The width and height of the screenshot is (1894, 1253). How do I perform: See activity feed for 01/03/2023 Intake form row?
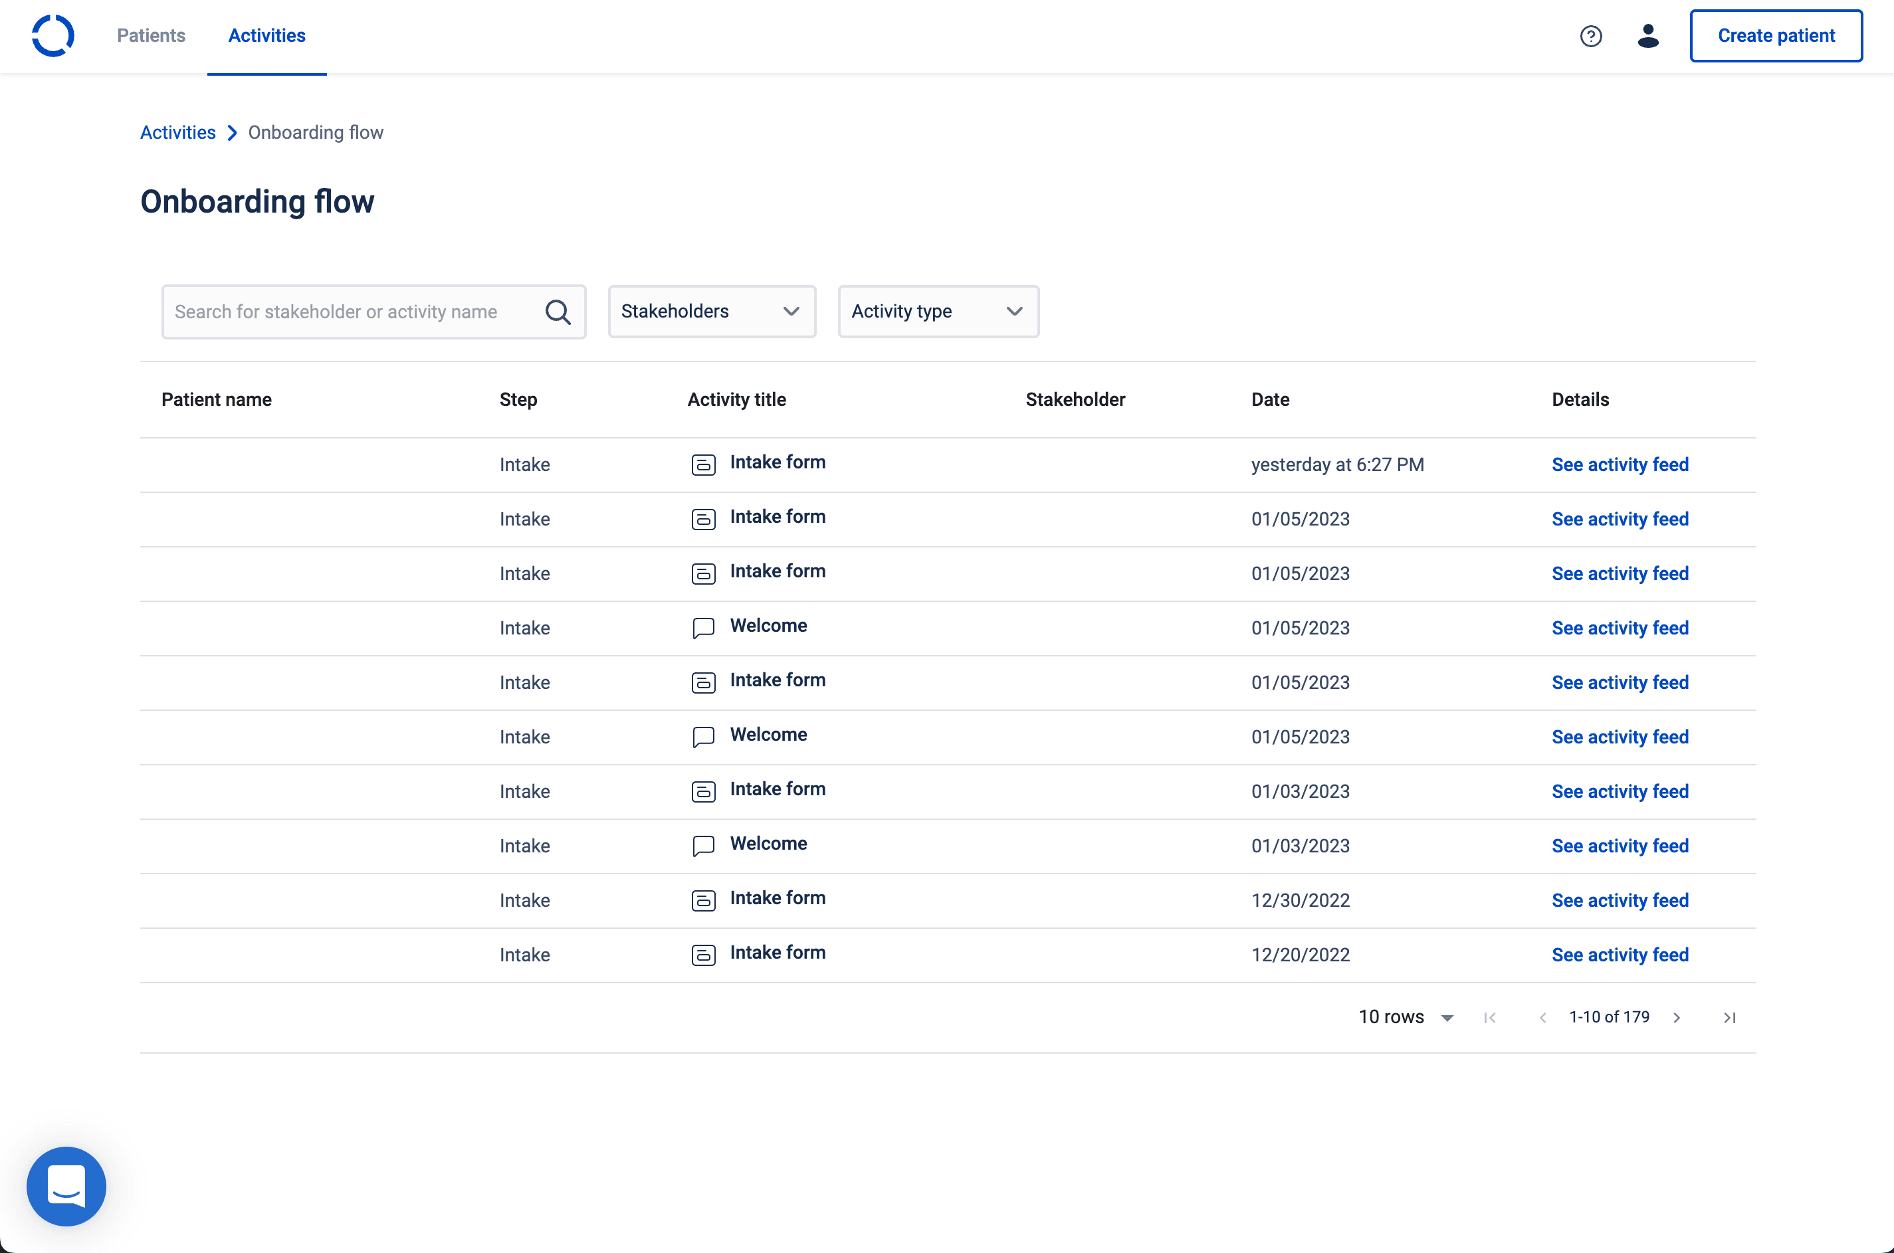1620,791
